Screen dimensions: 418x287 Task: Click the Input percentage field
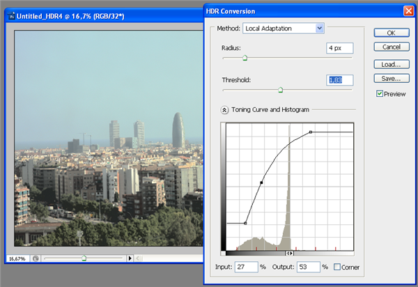tap(245, 267)
